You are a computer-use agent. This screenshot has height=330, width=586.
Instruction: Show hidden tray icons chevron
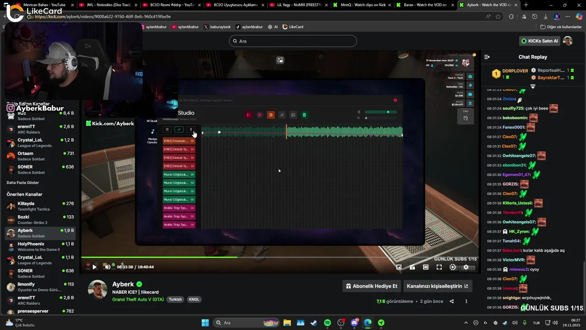(x=466, y=323)
